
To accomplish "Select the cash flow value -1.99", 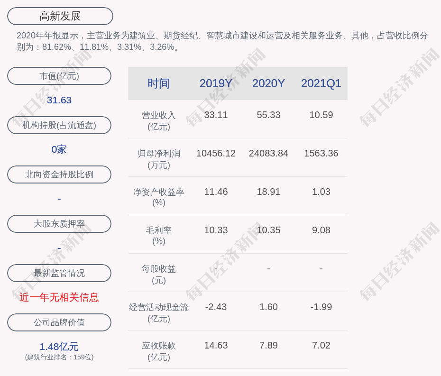I will pos(321,307).
